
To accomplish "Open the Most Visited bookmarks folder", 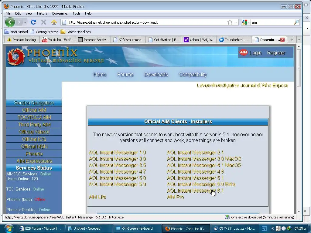I will [16, 32].
